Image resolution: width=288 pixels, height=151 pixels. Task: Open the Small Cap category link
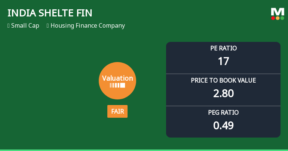(x=25, y=26)
